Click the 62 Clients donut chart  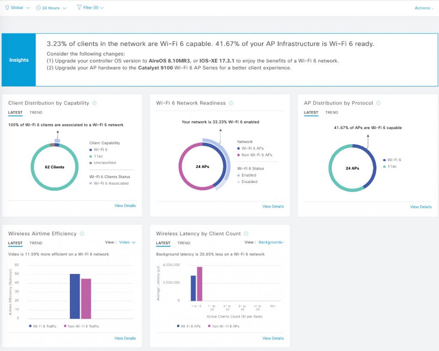coord(54,167)
